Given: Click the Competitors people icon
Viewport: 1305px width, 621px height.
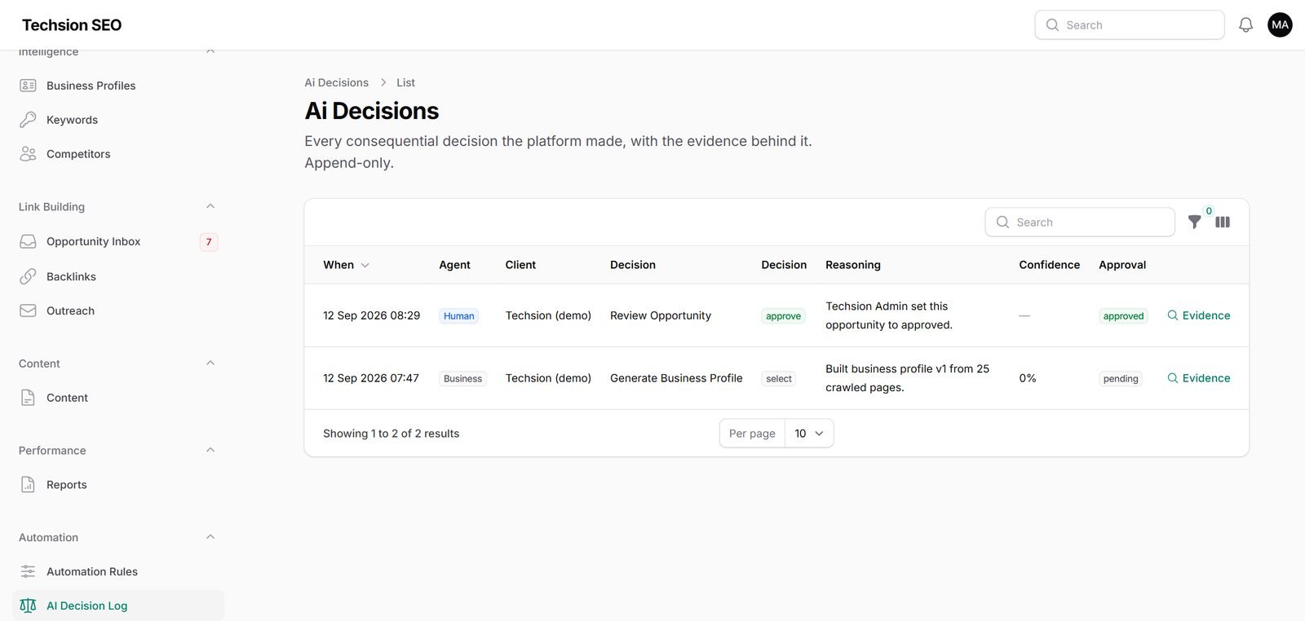Looking at the screenshot, I should tap(28, 154).
